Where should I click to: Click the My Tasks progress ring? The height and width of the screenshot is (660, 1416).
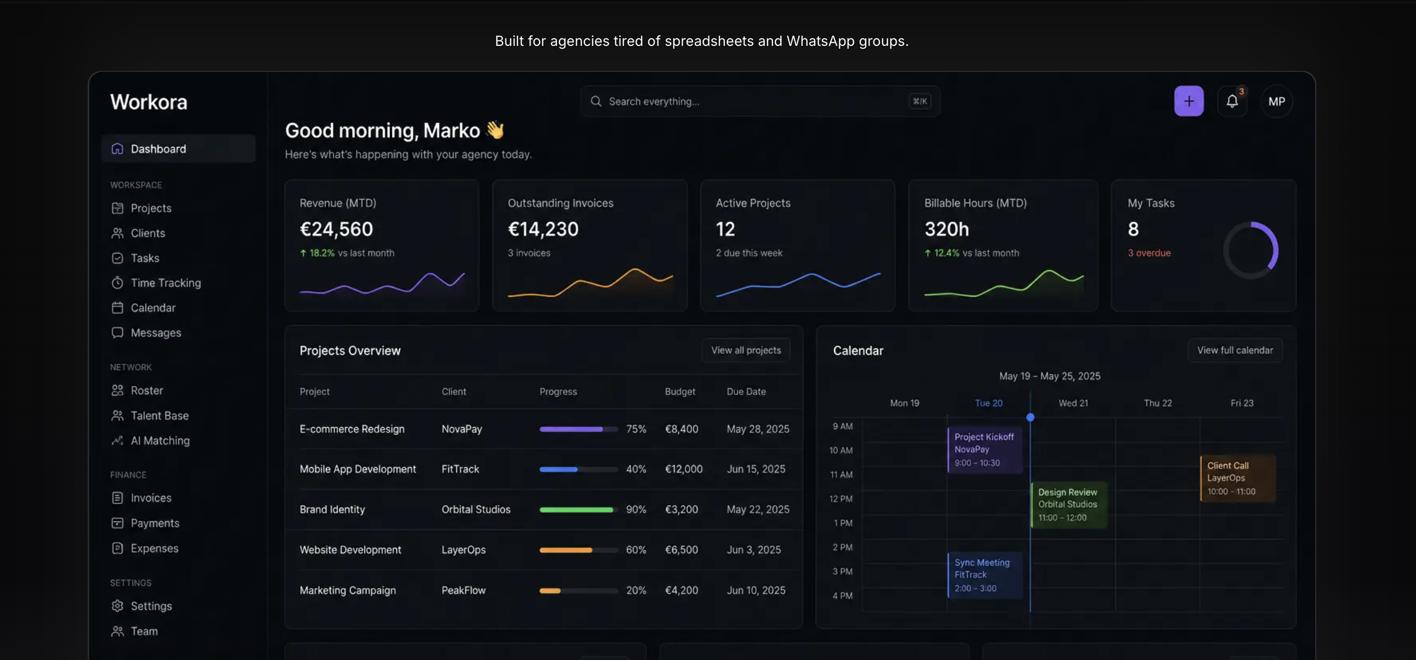1250,250
